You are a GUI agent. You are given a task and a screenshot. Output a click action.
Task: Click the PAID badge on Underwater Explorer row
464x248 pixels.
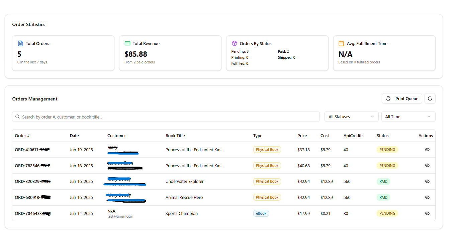coord(383,181)
